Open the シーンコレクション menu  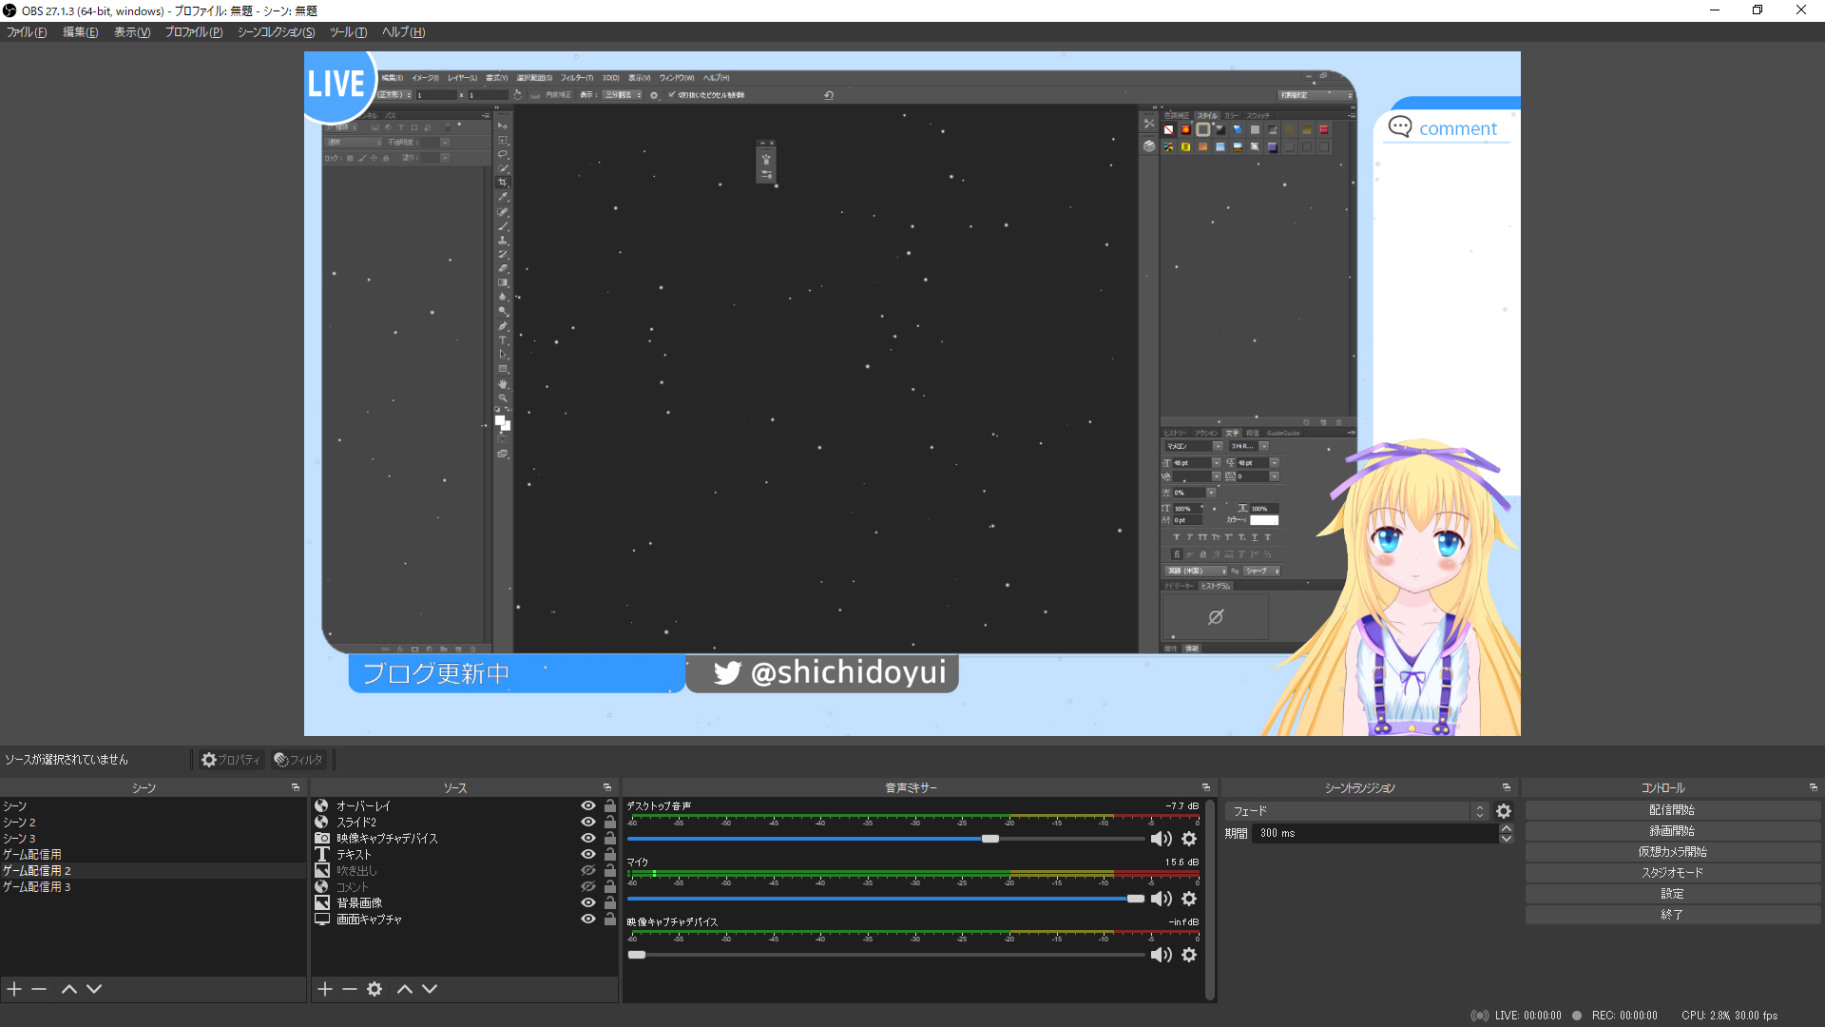click(276, 32)
